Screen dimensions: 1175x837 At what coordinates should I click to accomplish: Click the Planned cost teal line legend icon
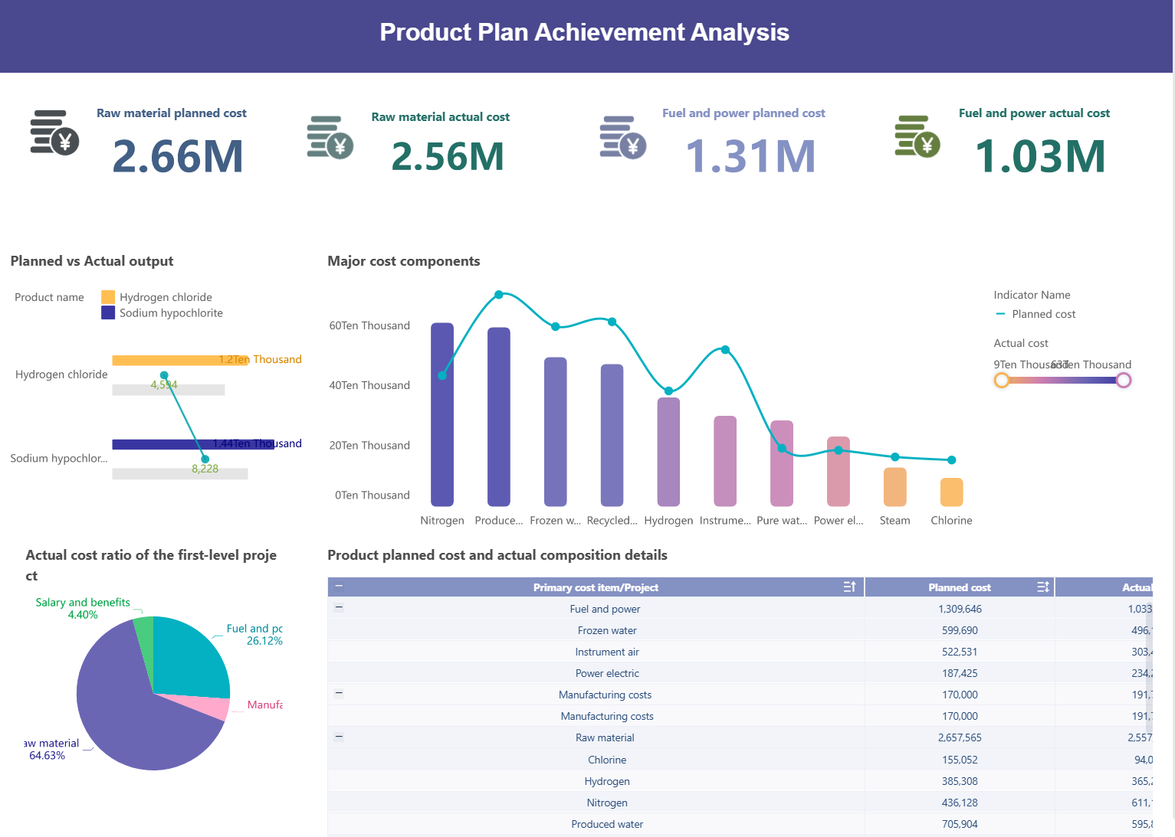pos(1002,314)
